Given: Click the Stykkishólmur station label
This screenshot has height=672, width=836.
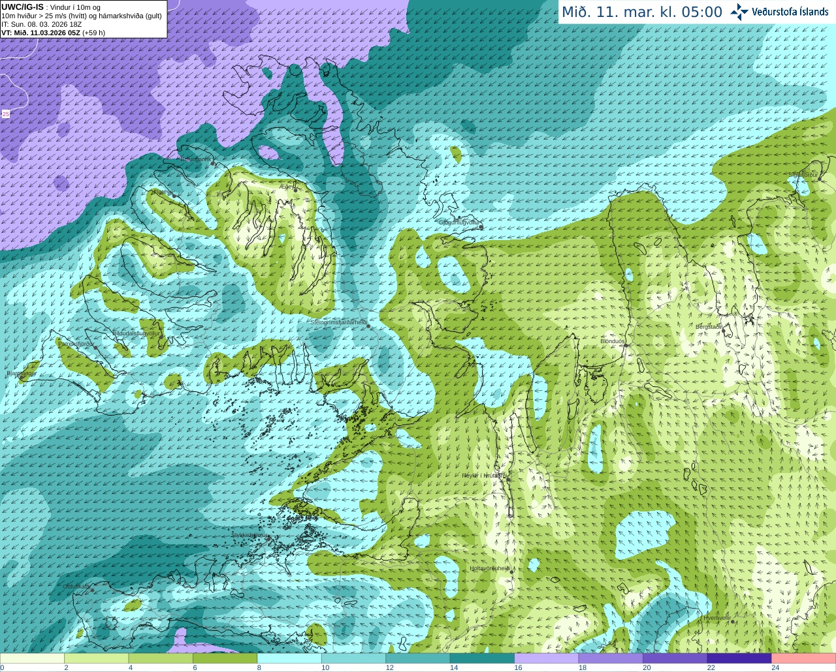Looking at the screenshot, I should [250, 534].
